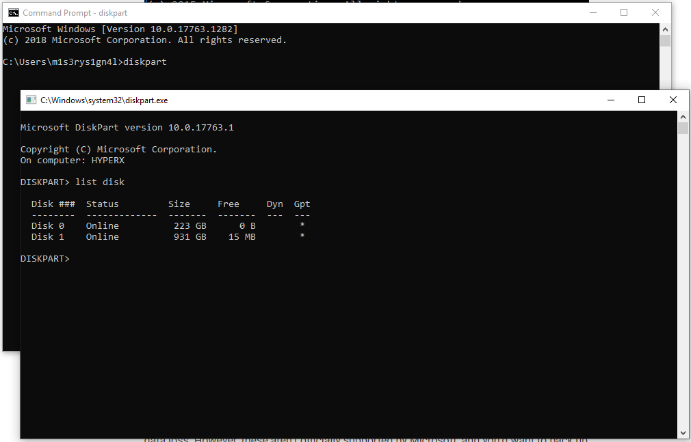The height and width of the screenshot is (442, 691).
Task: Maximize the Command Prompt window
Action: tap(624, 13)
